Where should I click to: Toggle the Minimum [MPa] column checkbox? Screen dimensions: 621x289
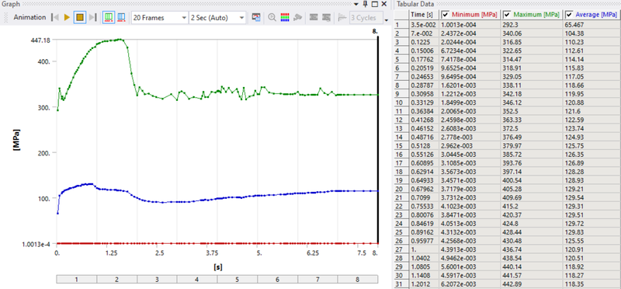coord(446,15)
